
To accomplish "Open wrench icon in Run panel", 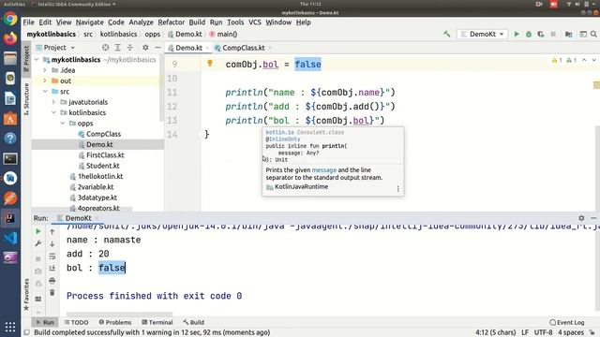I will 37,243.
